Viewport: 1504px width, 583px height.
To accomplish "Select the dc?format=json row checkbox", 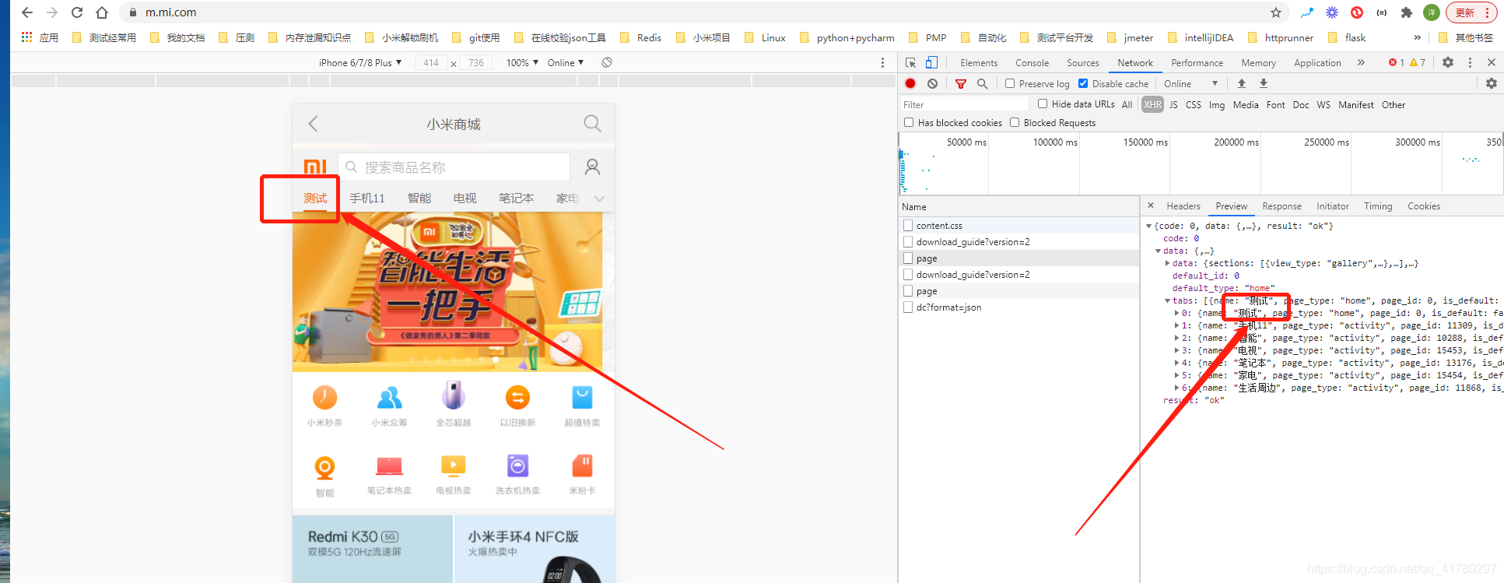I will point(908,307).
